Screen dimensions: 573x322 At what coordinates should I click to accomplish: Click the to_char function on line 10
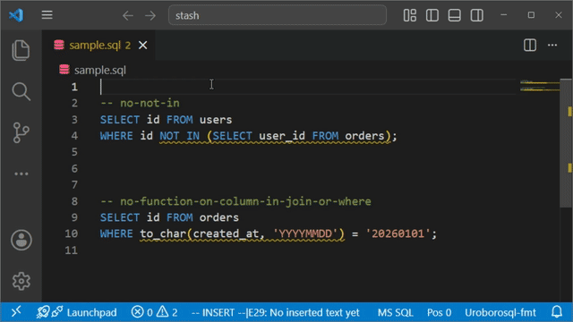pyautogui.click(x=163, y=233)
